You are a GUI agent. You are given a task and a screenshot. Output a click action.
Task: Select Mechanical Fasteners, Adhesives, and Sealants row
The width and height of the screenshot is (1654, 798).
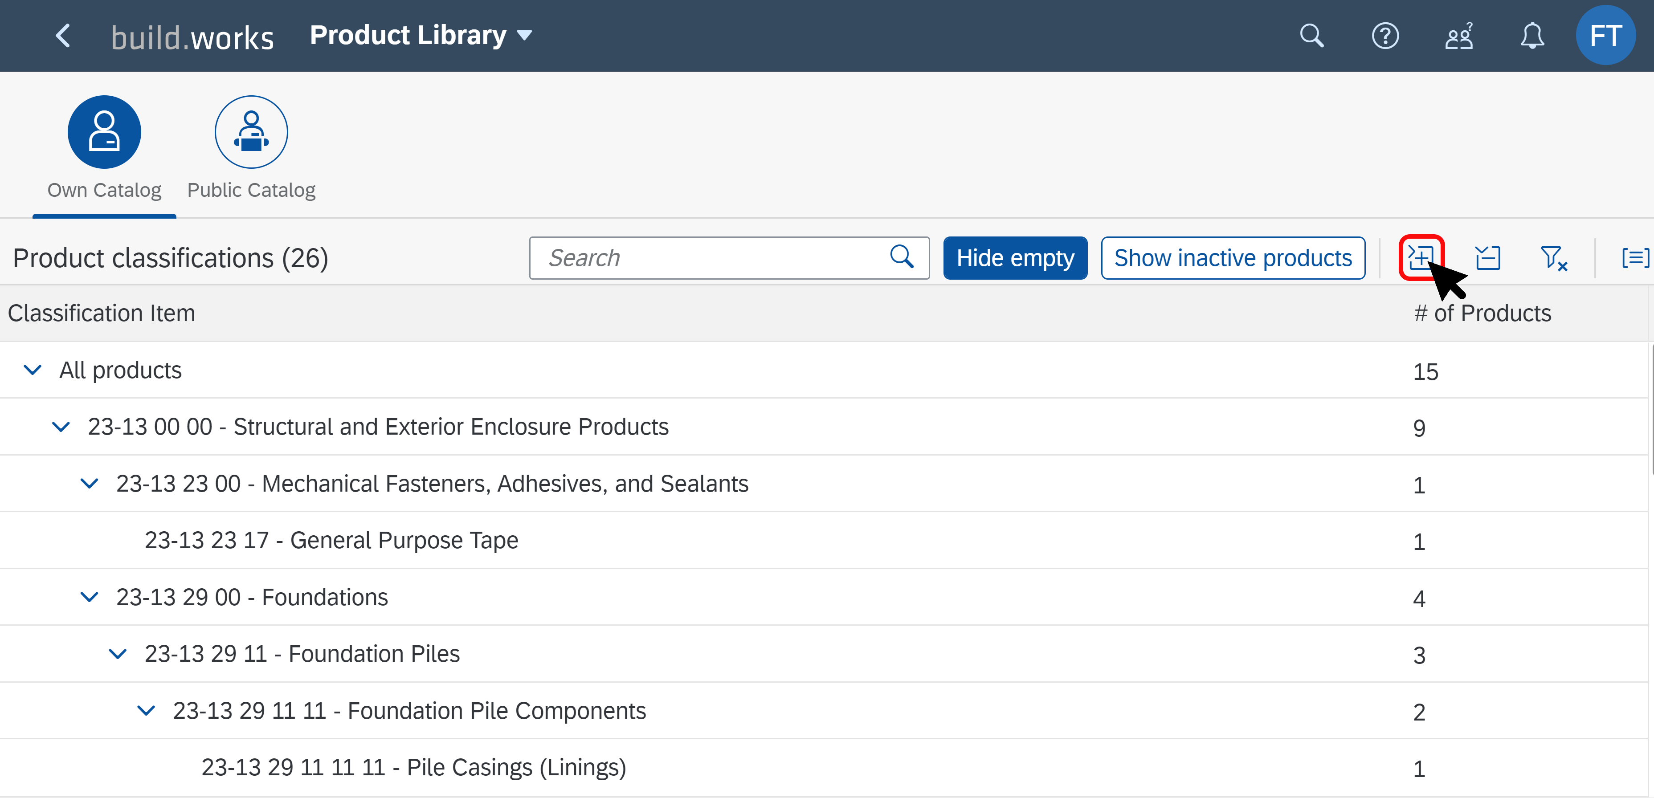pyautogui.click(x=824, y=484)
